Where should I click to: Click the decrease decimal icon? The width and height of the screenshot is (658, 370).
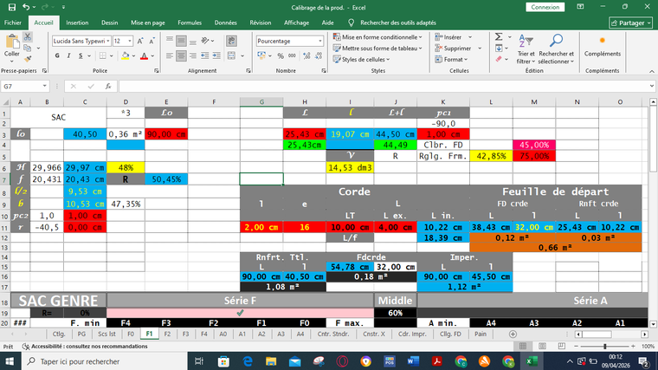(319, 55)
